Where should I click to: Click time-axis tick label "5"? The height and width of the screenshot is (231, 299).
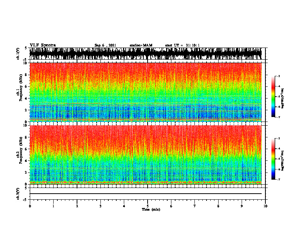[148, 206]
